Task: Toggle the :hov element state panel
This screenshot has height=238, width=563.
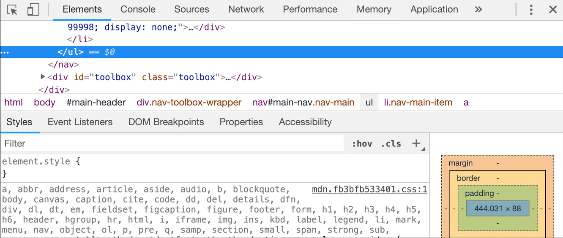Action: click(362, 143)
